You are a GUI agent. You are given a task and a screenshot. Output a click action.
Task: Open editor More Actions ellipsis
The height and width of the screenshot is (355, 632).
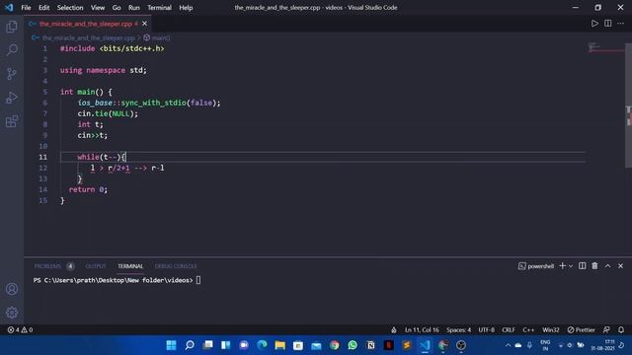(621, 24)
